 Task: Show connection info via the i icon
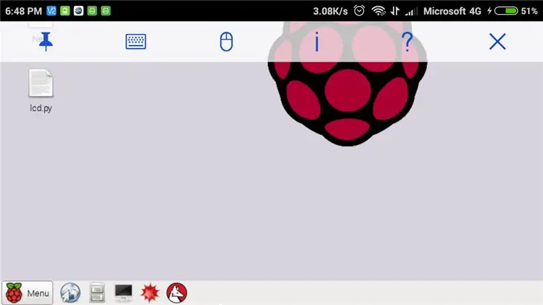point(316,41)
